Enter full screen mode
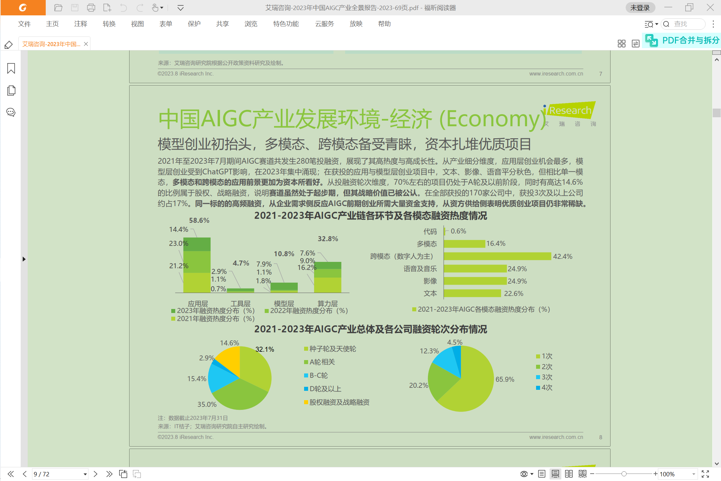This screenshot has height=481, width=721. pyautogui.click(x=705, y=474)
